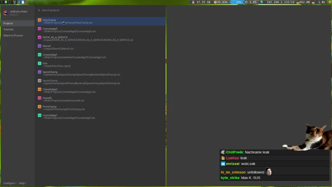
Task: Open the KEKW_AS_A_SERVICE solution
Action: pyautogui.click(x=101, y=39)
